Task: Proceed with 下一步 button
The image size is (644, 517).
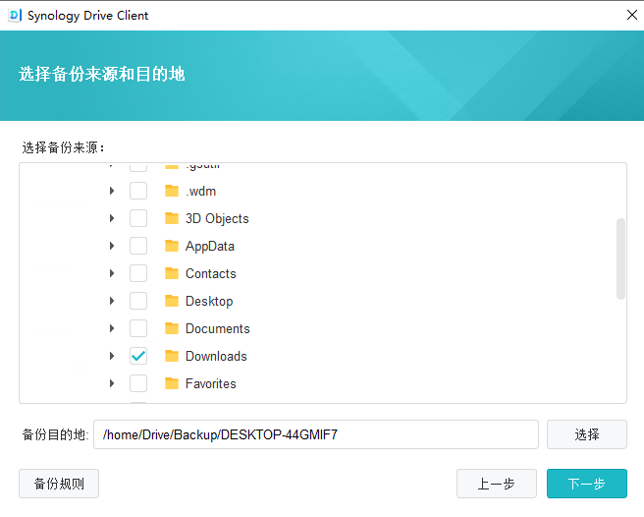Action: click(x=586, y=484)
